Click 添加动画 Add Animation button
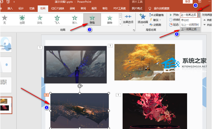The image size is (212, 129). [143, 19]
